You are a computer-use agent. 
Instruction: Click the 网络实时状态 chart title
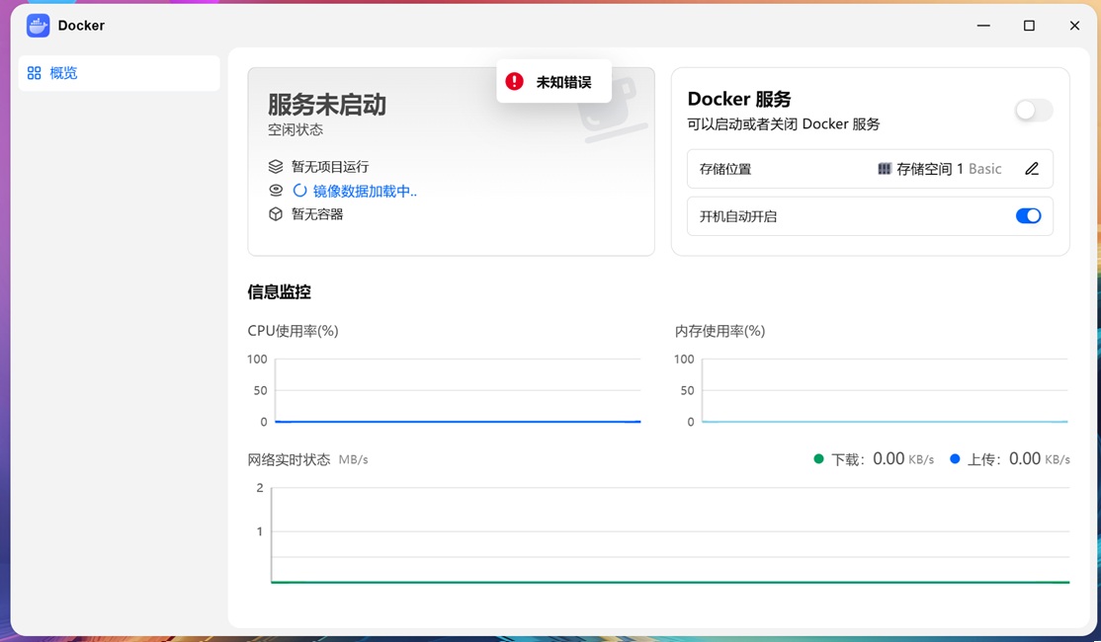(289, 459)
